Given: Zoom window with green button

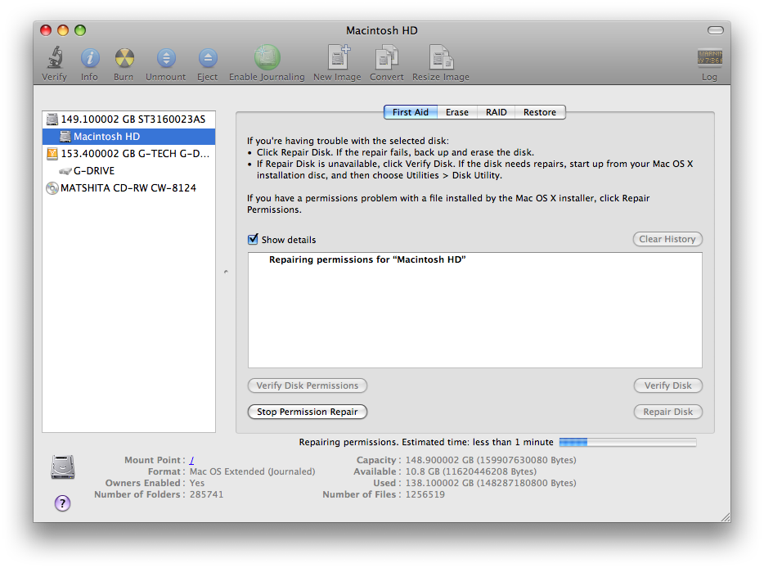Looking at the screenshot, I should [80, 30].
